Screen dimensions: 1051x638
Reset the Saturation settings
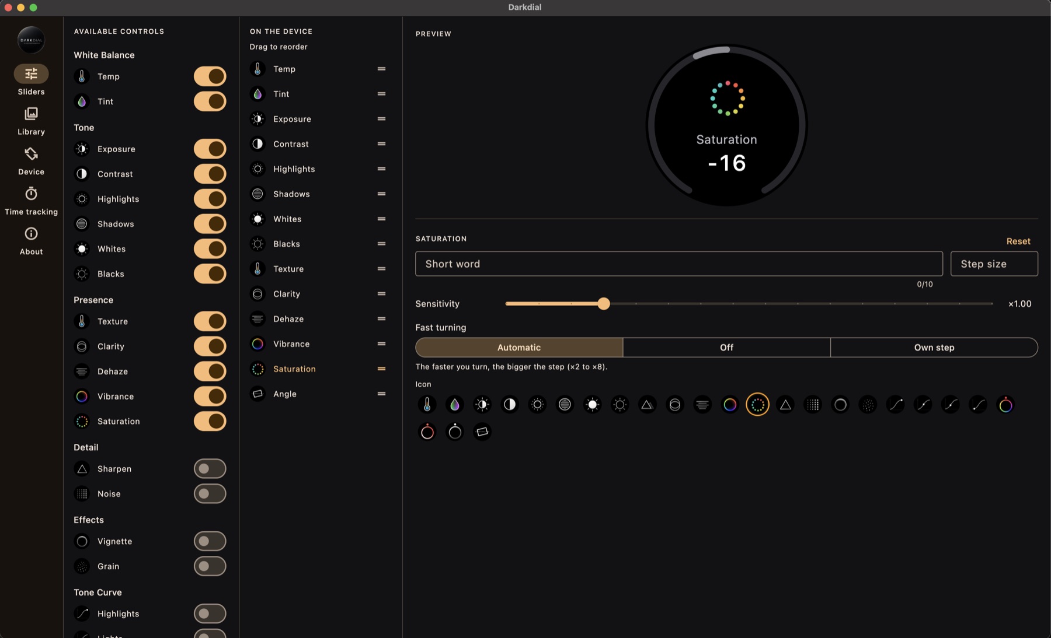tap(1018, 241)
